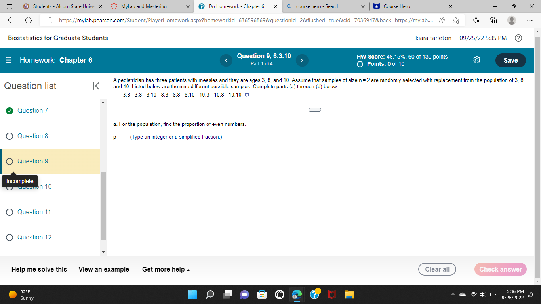
Task: Click the Save button
Action: (511, 60)
